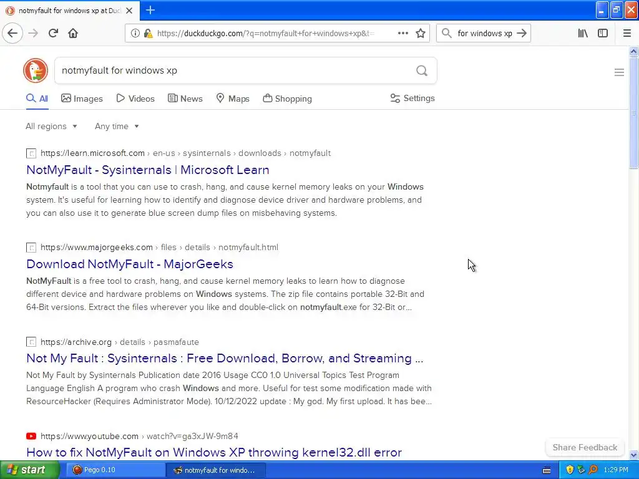
Task: Click the youtube.com watch URL text
Action: coord(139,436)
